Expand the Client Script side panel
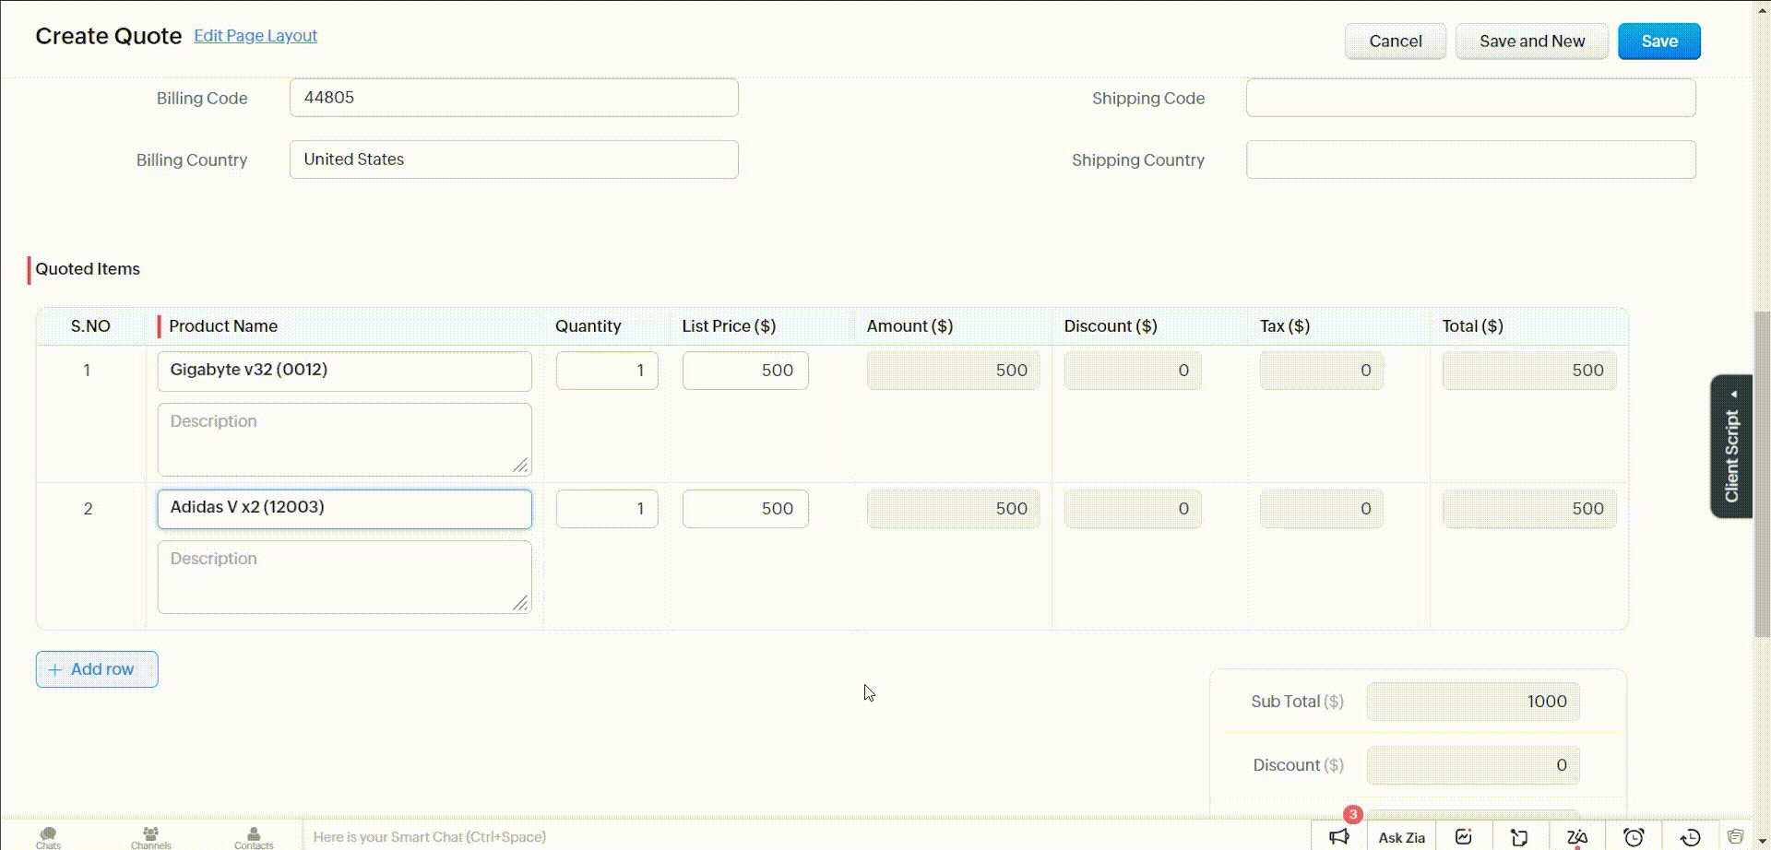Viewport: 1771px width, 850px height. [x=1731, y=447]
